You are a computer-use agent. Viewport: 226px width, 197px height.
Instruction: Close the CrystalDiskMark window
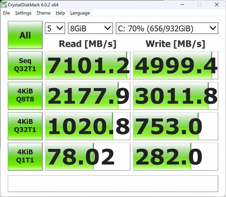click(217, 4)
